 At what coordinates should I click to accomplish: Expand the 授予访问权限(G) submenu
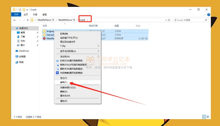tap(78, 51)
